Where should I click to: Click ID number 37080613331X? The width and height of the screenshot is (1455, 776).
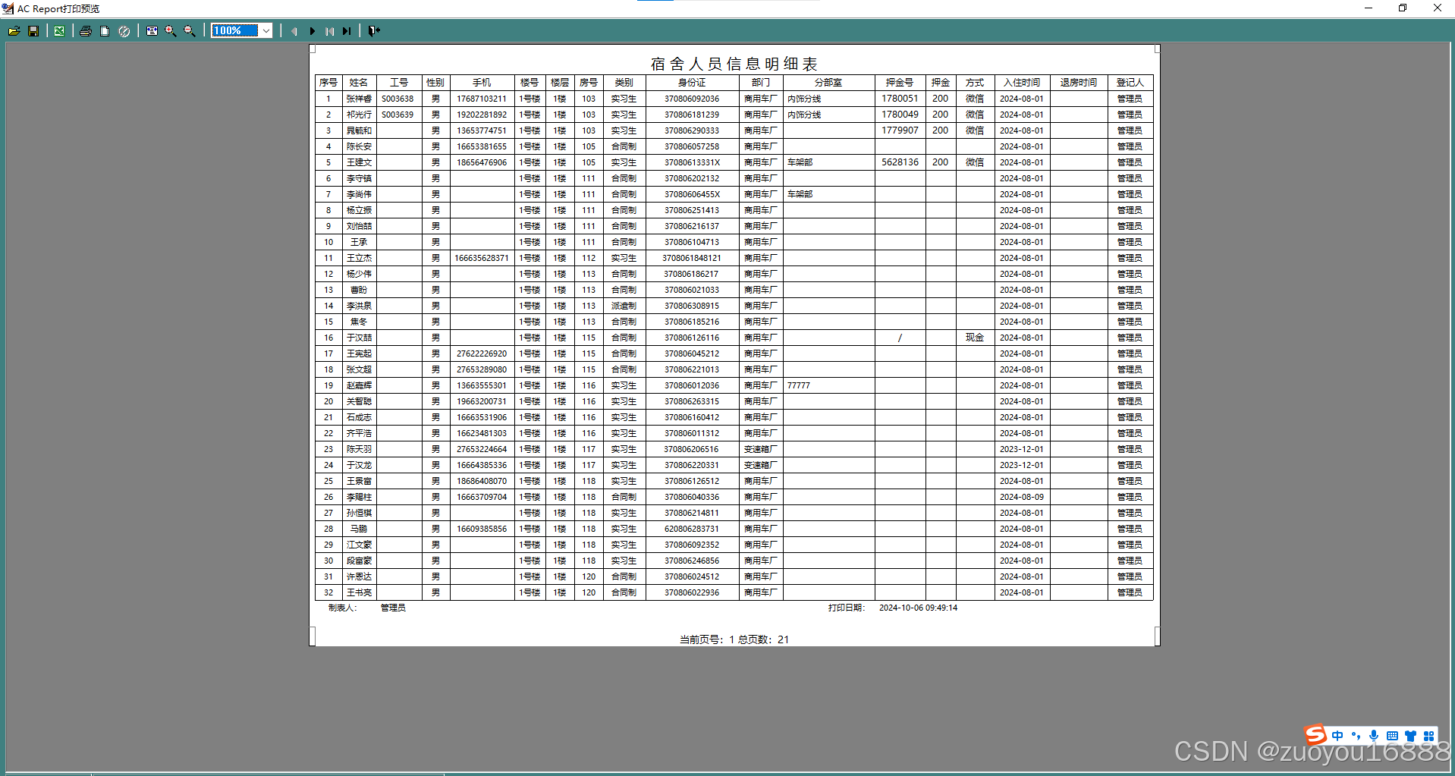(x=692, y=162)
